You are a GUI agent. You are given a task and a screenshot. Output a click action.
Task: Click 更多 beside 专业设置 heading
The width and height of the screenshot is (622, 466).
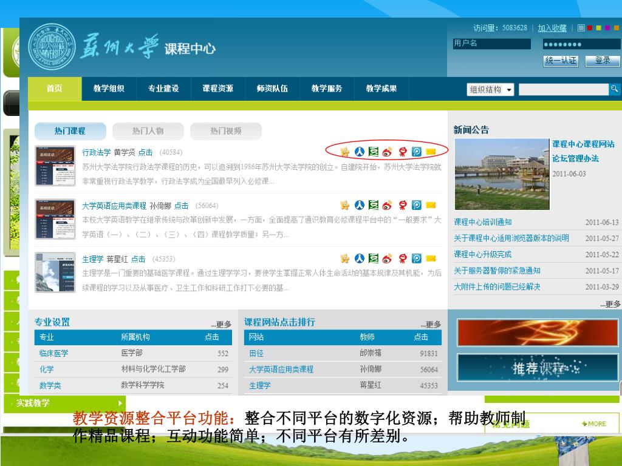pos(221,325)
